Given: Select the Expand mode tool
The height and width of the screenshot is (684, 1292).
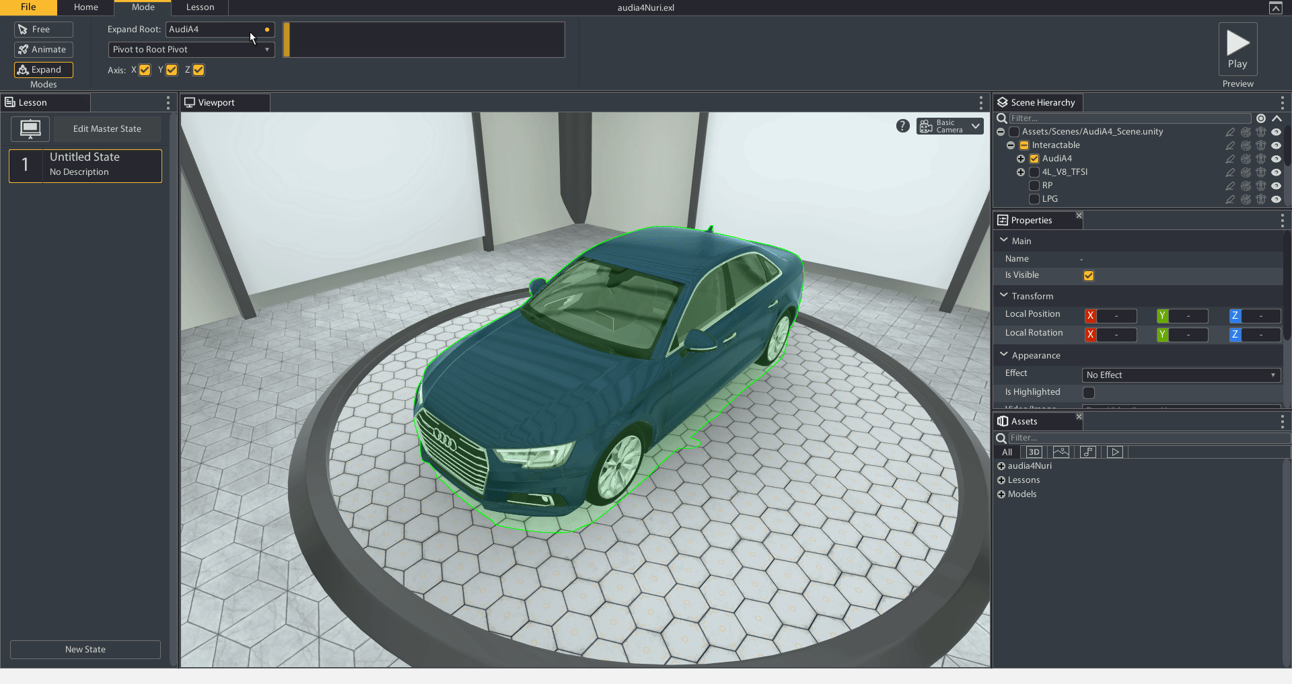Looking at the screenshot, I should click(x=44, y=70).
